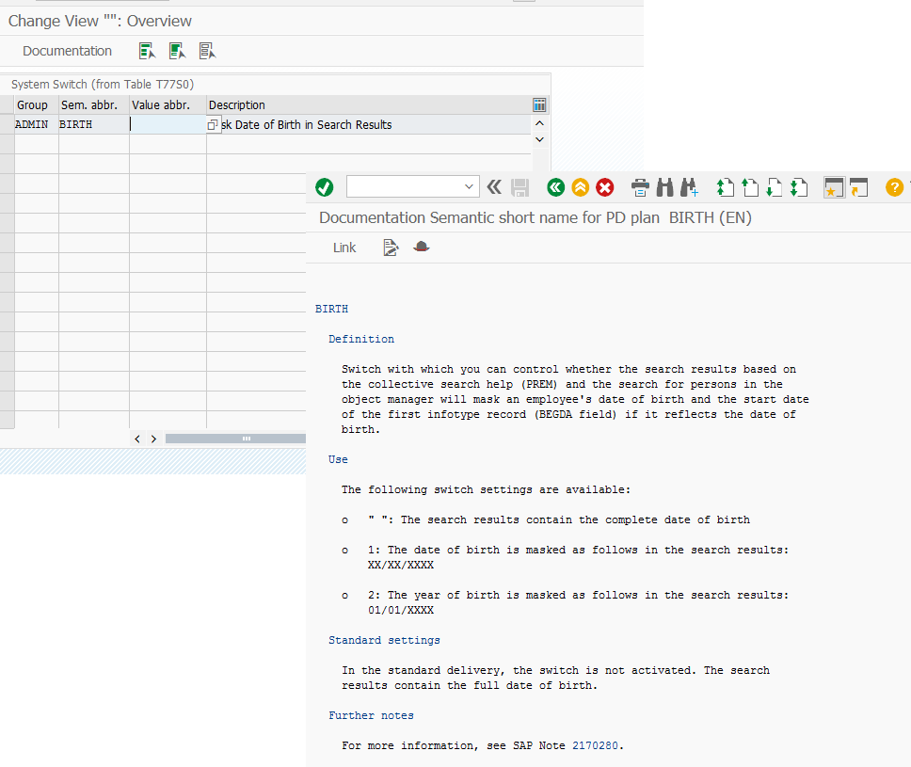Go to Last Page icon
The width and height of the screenshot is (911, 767).
(x=799, y=187)
